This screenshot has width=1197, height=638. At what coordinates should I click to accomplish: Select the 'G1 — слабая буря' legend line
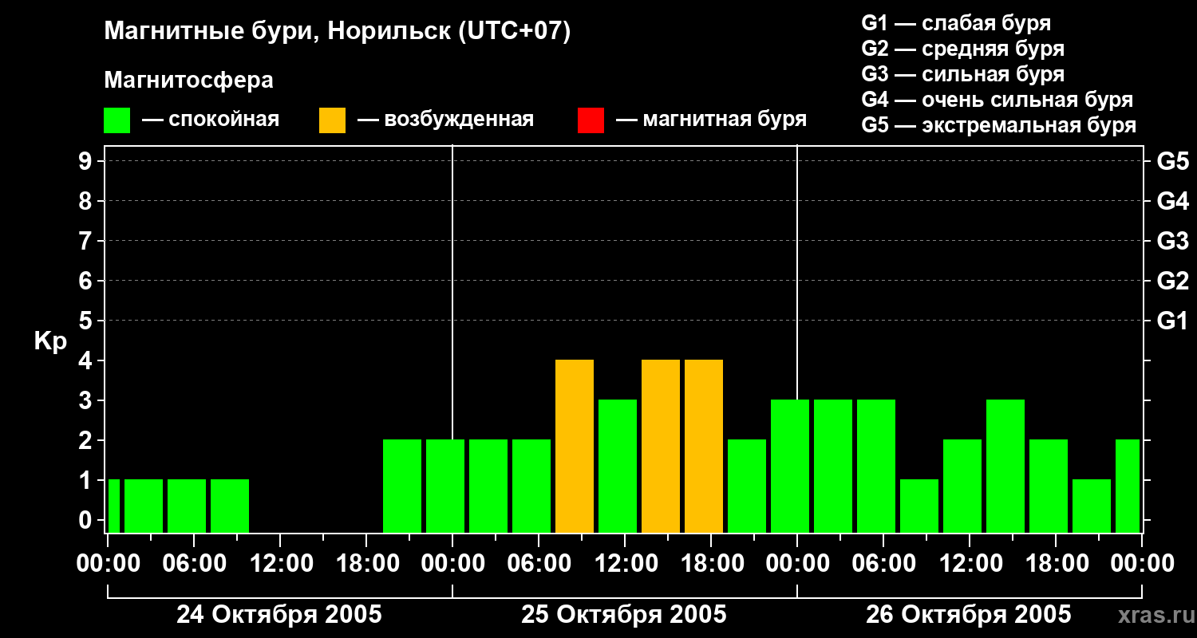click(956, 23)
